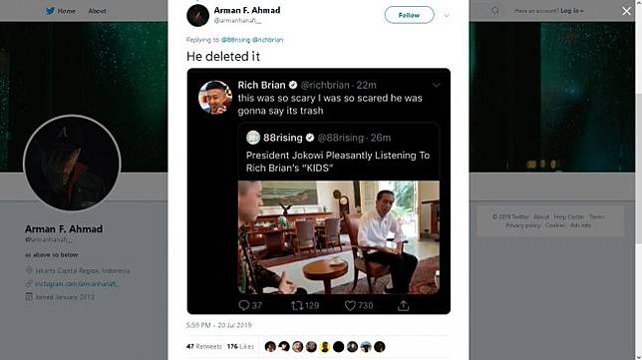The width and height of the screenshot is (642, 360).
Task: Open the search magnifier icon
Action: (495, 11)
